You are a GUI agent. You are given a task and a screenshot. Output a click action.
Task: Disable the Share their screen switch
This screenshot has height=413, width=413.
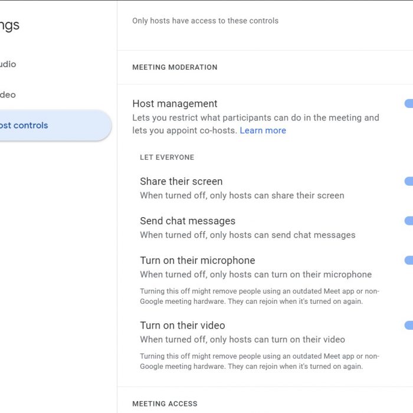pos(409,181)
